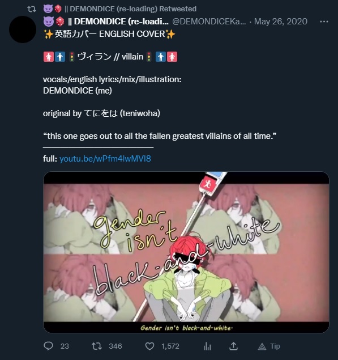The image size is (338, 360).
Task: Click the retweeted arrows icon at top
Action: [31, 9]
